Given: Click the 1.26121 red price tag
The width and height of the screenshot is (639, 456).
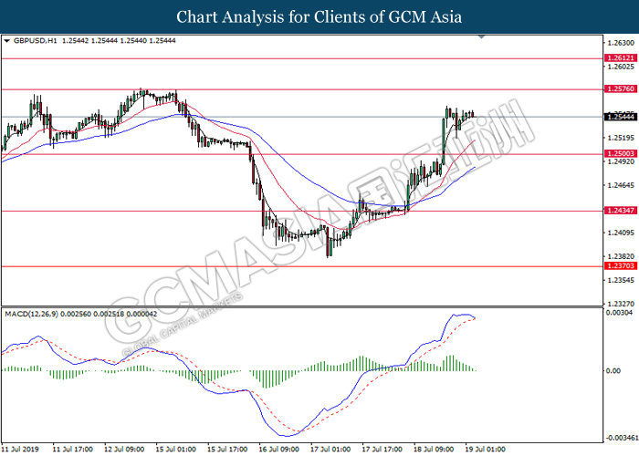Looking at the screenshot, I should 620,57.
